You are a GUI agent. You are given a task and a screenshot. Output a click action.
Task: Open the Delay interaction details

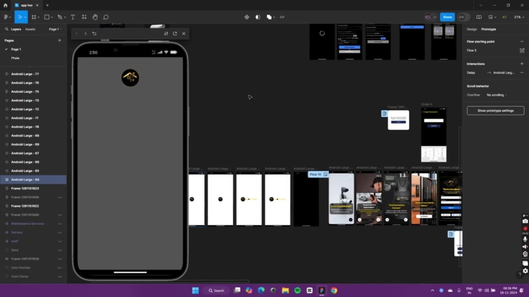[x=491, y=73]
